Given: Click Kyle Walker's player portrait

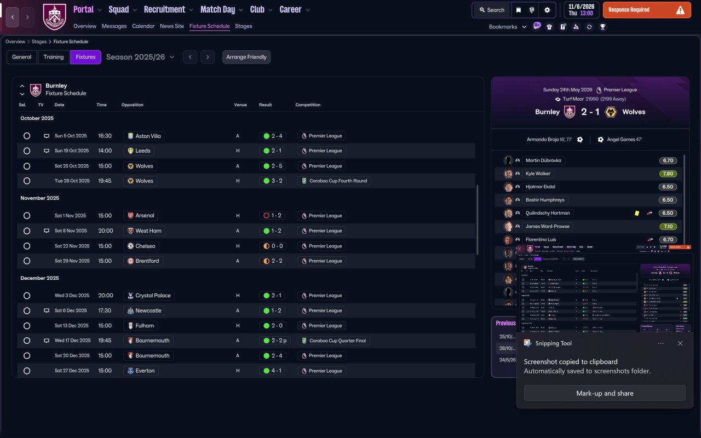Looking at the screenshot, I should click(x=508, y=174).
